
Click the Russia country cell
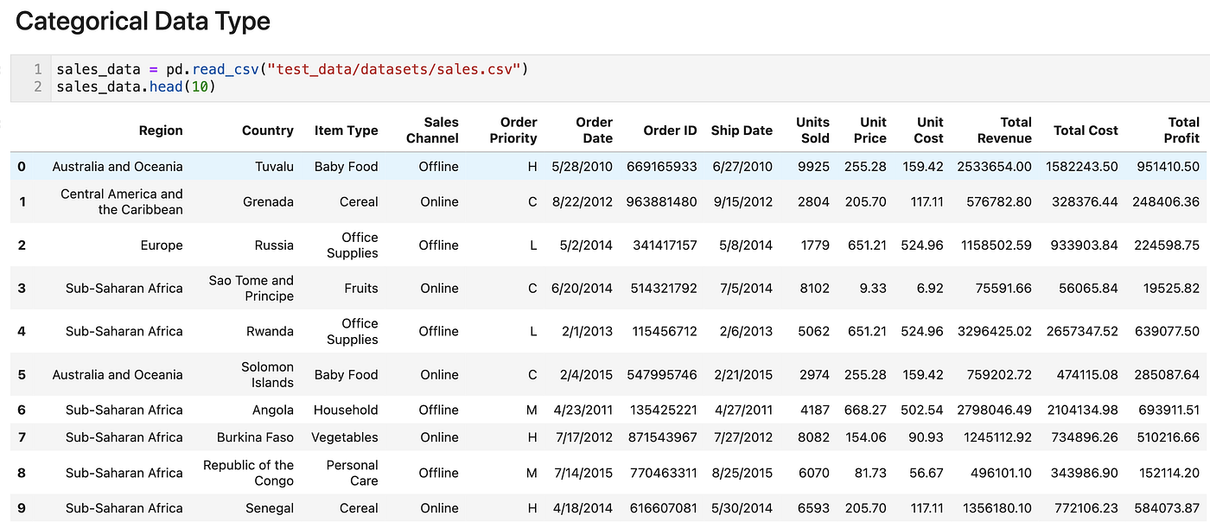click(x=274, y=245)
